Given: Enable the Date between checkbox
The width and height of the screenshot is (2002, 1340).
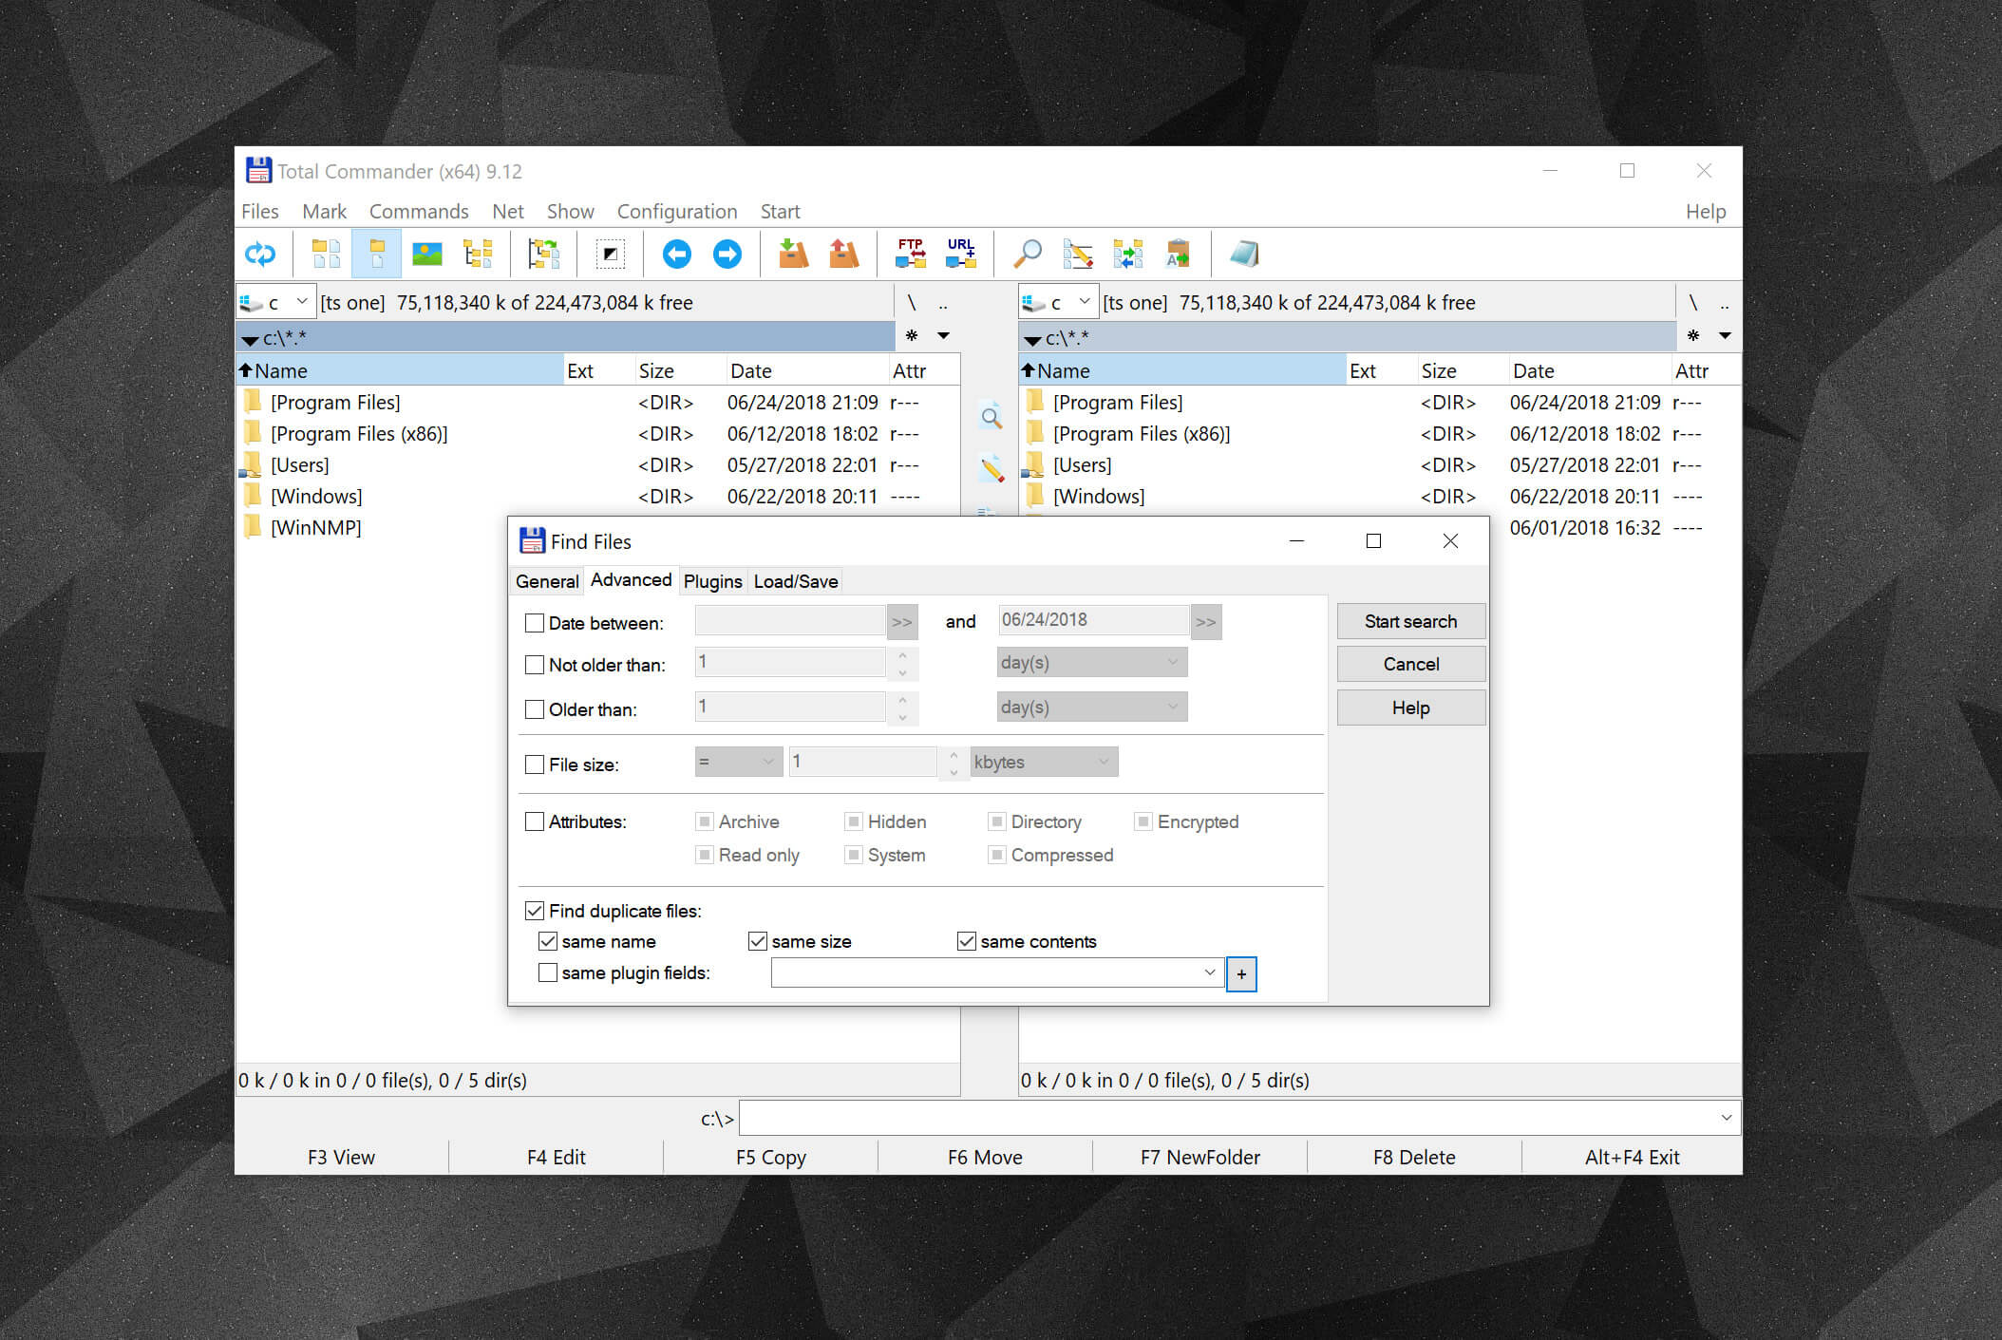Looking at the screenshot, I should [536, 622].
